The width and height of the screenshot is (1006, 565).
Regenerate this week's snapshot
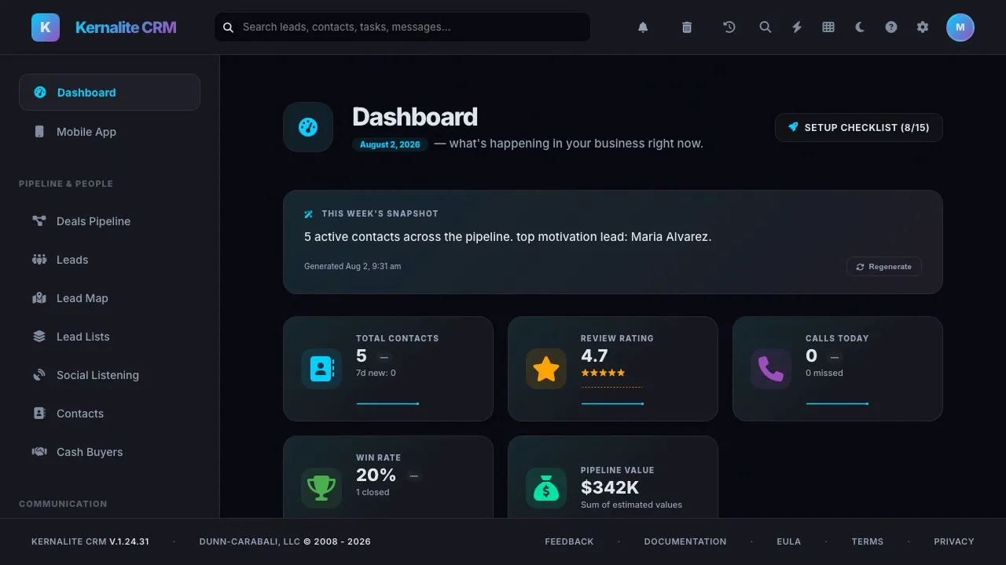[884, 267]
